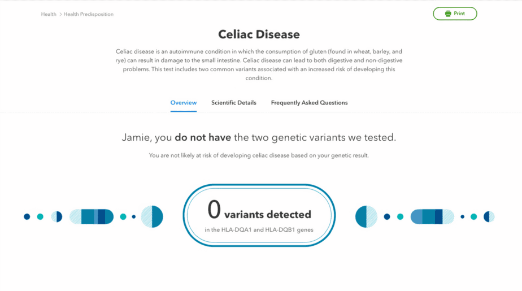Click the leftmost navy dot in the graphic

tap(27, 216)
